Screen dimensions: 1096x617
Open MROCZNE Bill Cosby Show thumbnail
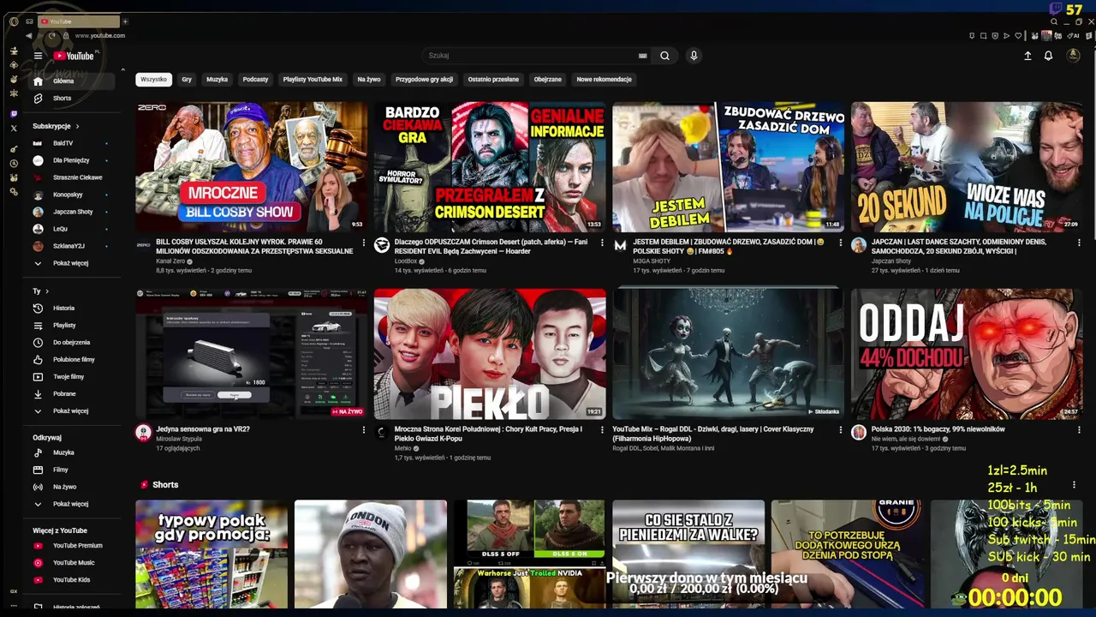(x=251, y=167)
